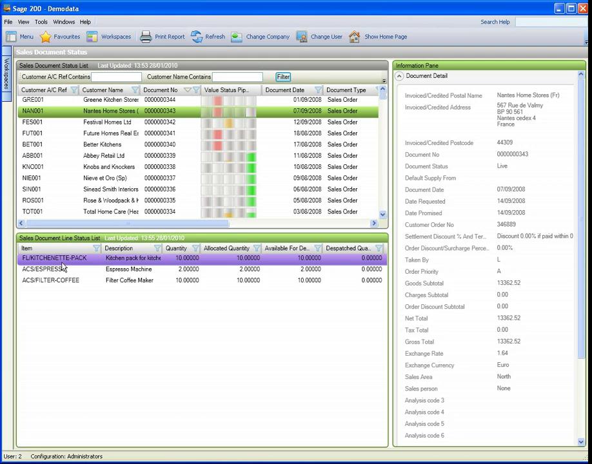Select the GRE001 Greene Kitchen Stores row

click(198, 100)
